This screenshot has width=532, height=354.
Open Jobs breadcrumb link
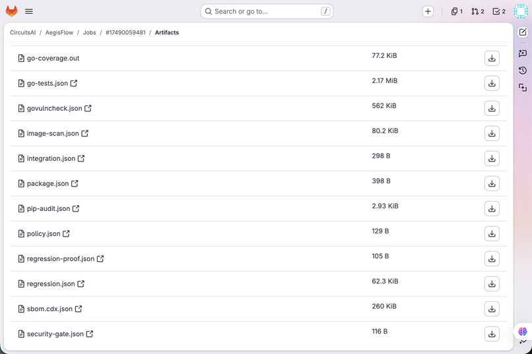coord(90,32)
